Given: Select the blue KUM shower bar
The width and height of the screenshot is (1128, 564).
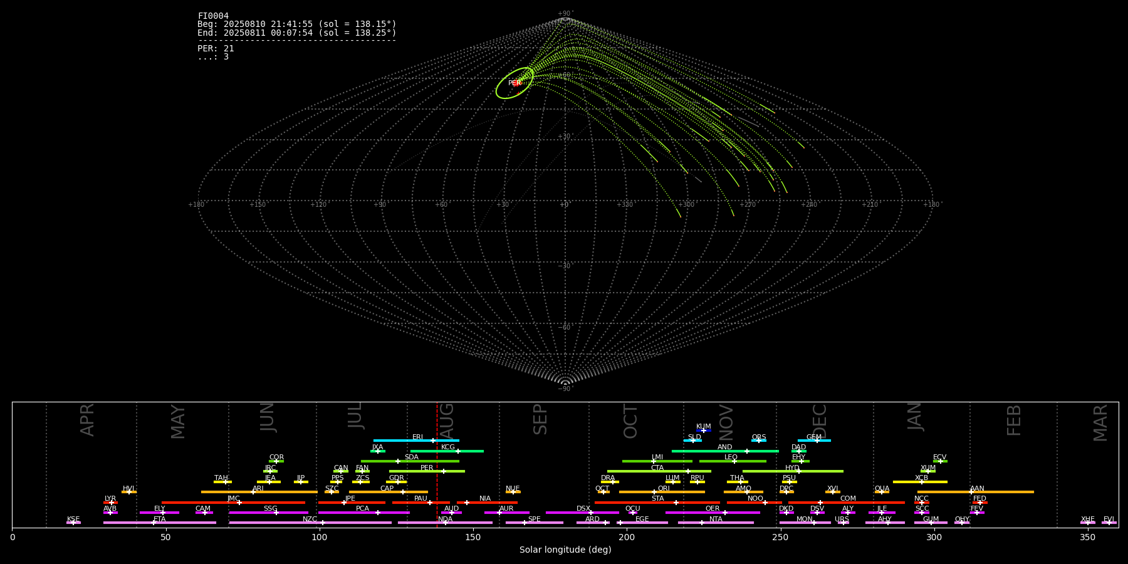Looking at the screenshot, I should click(x=704, y=431).
